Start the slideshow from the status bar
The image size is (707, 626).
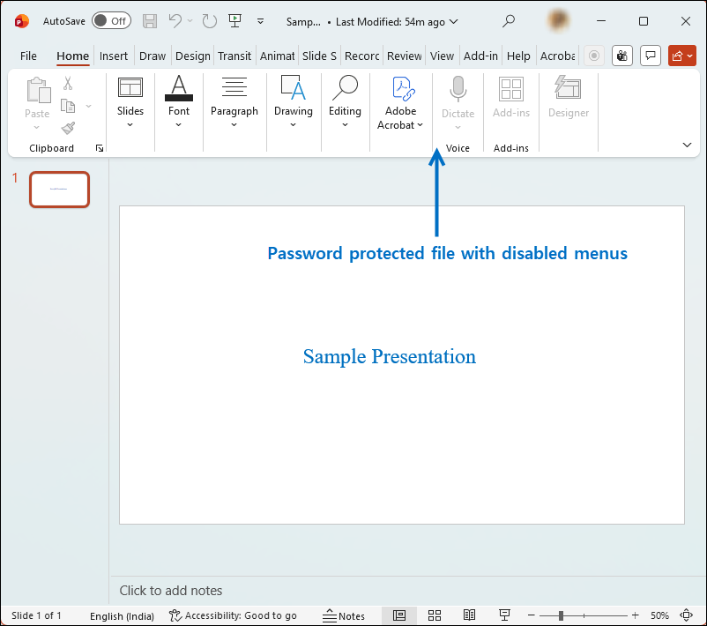[x=504, y=615]
